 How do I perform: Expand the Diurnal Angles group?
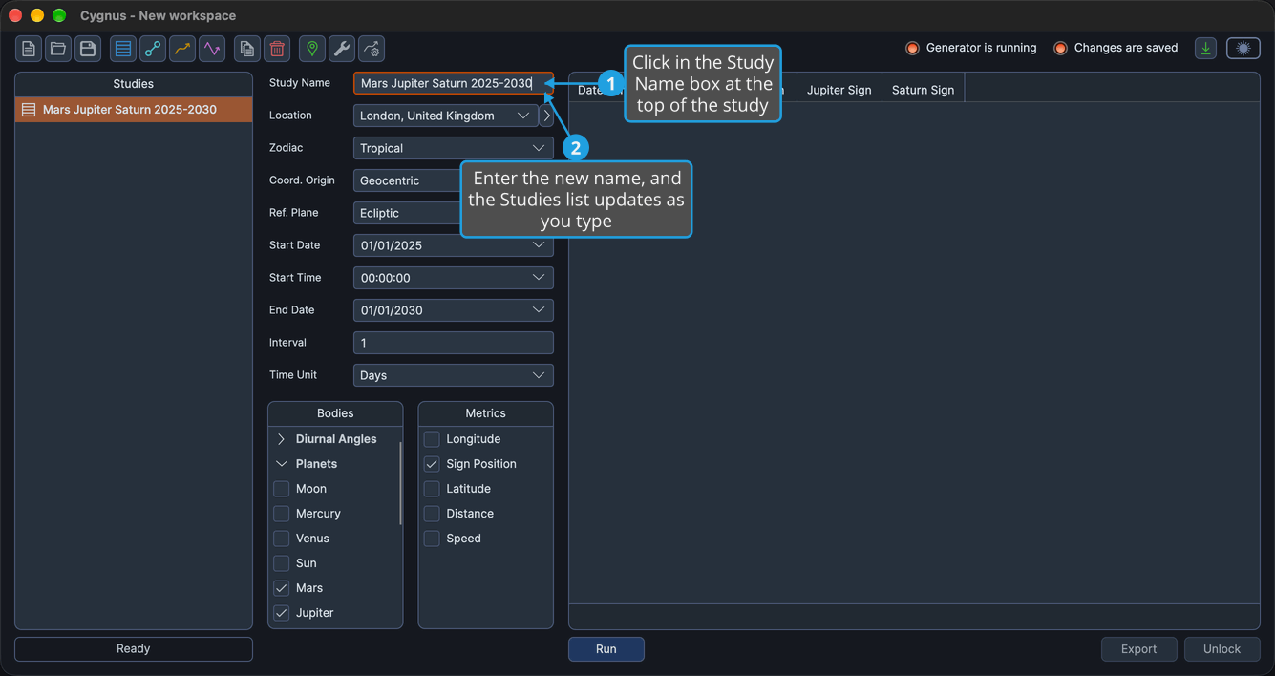pos(282,439)
